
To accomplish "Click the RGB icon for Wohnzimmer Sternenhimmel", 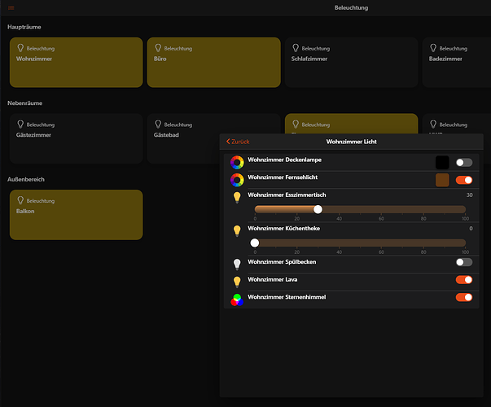I will pyautogui.click(x=237, y=299).
